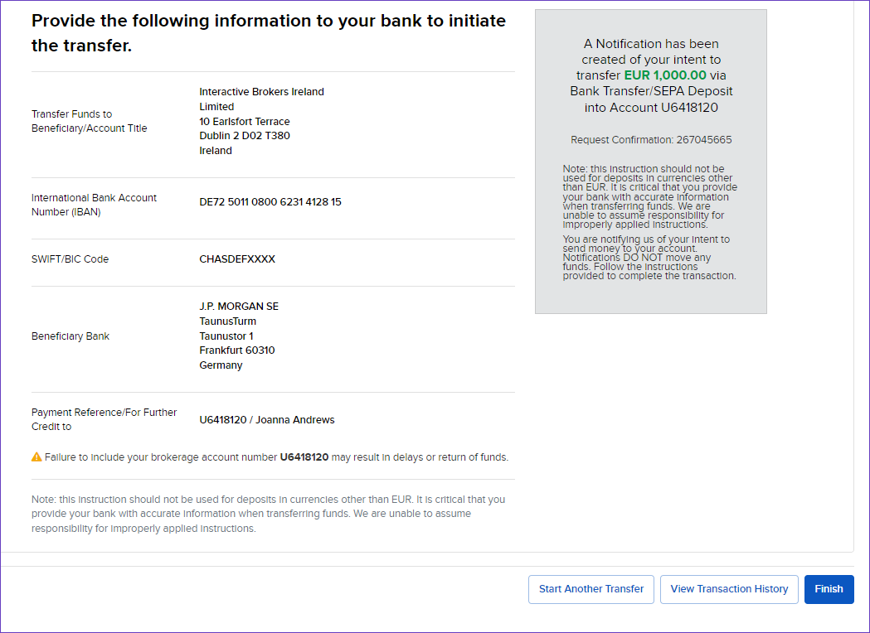Image resolution: width=870 pixels, height=633 pixels.
Task: Click the TaunusTurm line
Action: 227,321
